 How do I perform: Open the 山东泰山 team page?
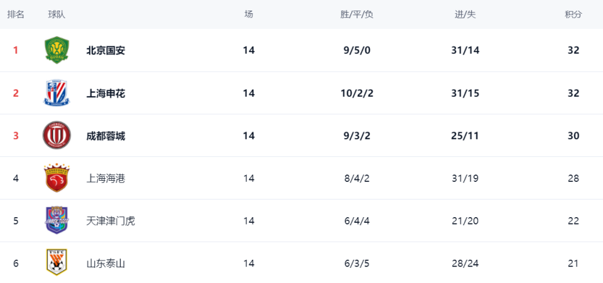pos(106,264)
